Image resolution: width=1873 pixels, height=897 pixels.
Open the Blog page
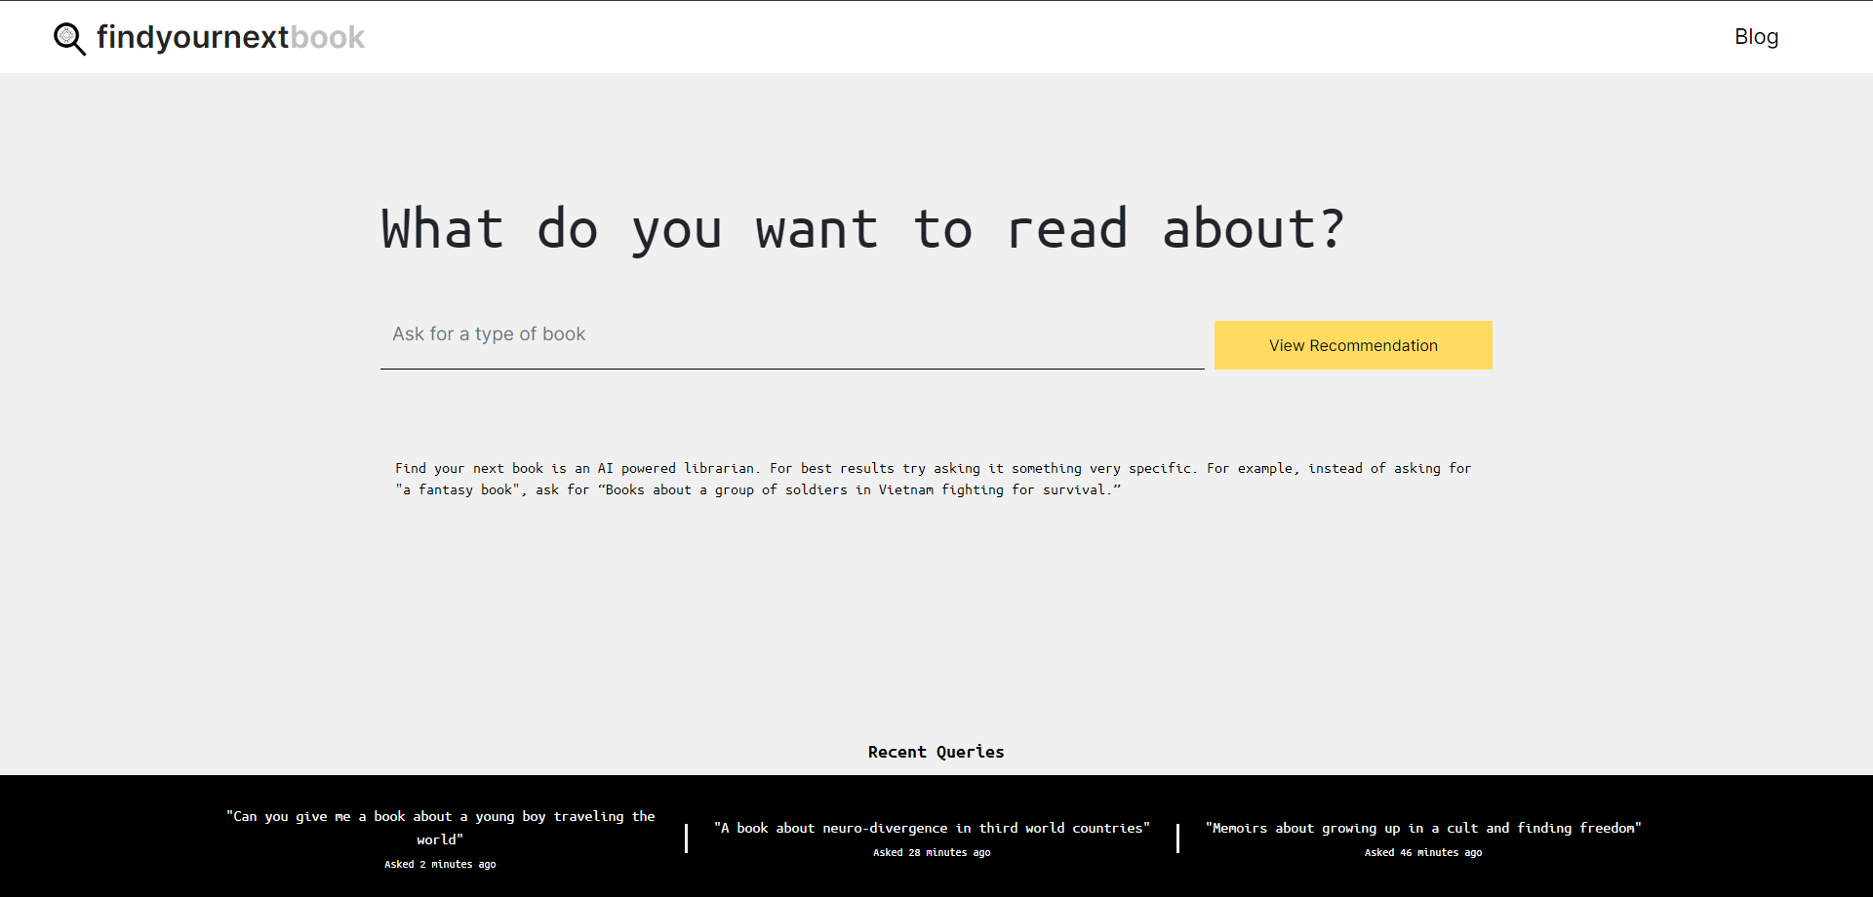point(1756,37)
